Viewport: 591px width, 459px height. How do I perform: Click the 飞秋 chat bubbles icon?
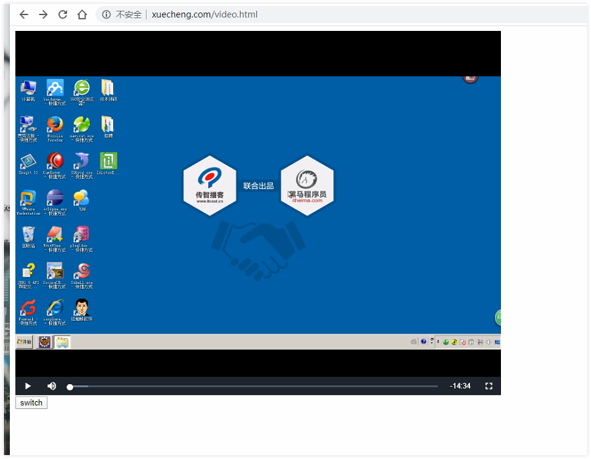point(82,201)
